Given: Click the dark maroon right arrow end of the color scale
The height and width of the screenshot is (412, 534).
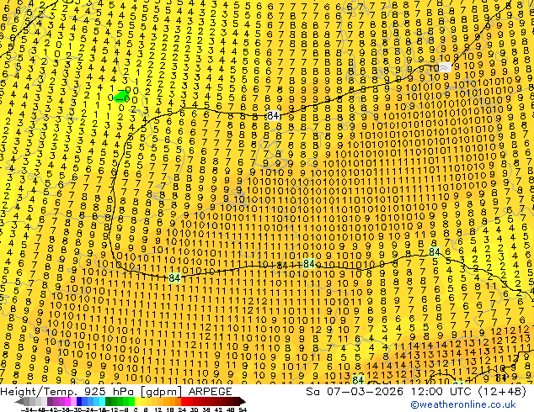Looking at the screenshot, I should pos(242,402).
